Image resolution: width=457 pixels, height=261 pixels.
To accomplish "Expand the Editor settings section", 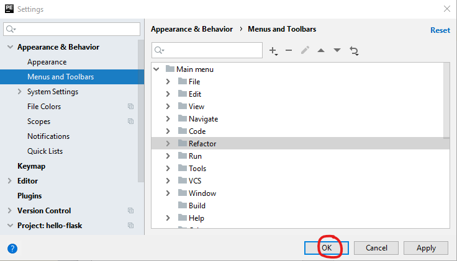I will [9, 180].
